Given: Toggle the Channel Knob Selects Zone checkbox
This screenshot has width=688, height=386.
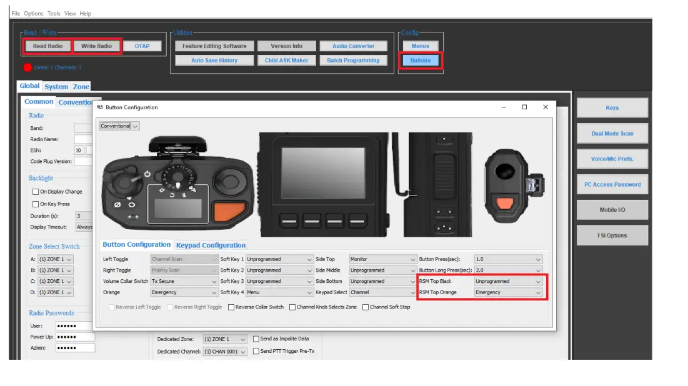Looking at the screenshot, I should (292, 307).
